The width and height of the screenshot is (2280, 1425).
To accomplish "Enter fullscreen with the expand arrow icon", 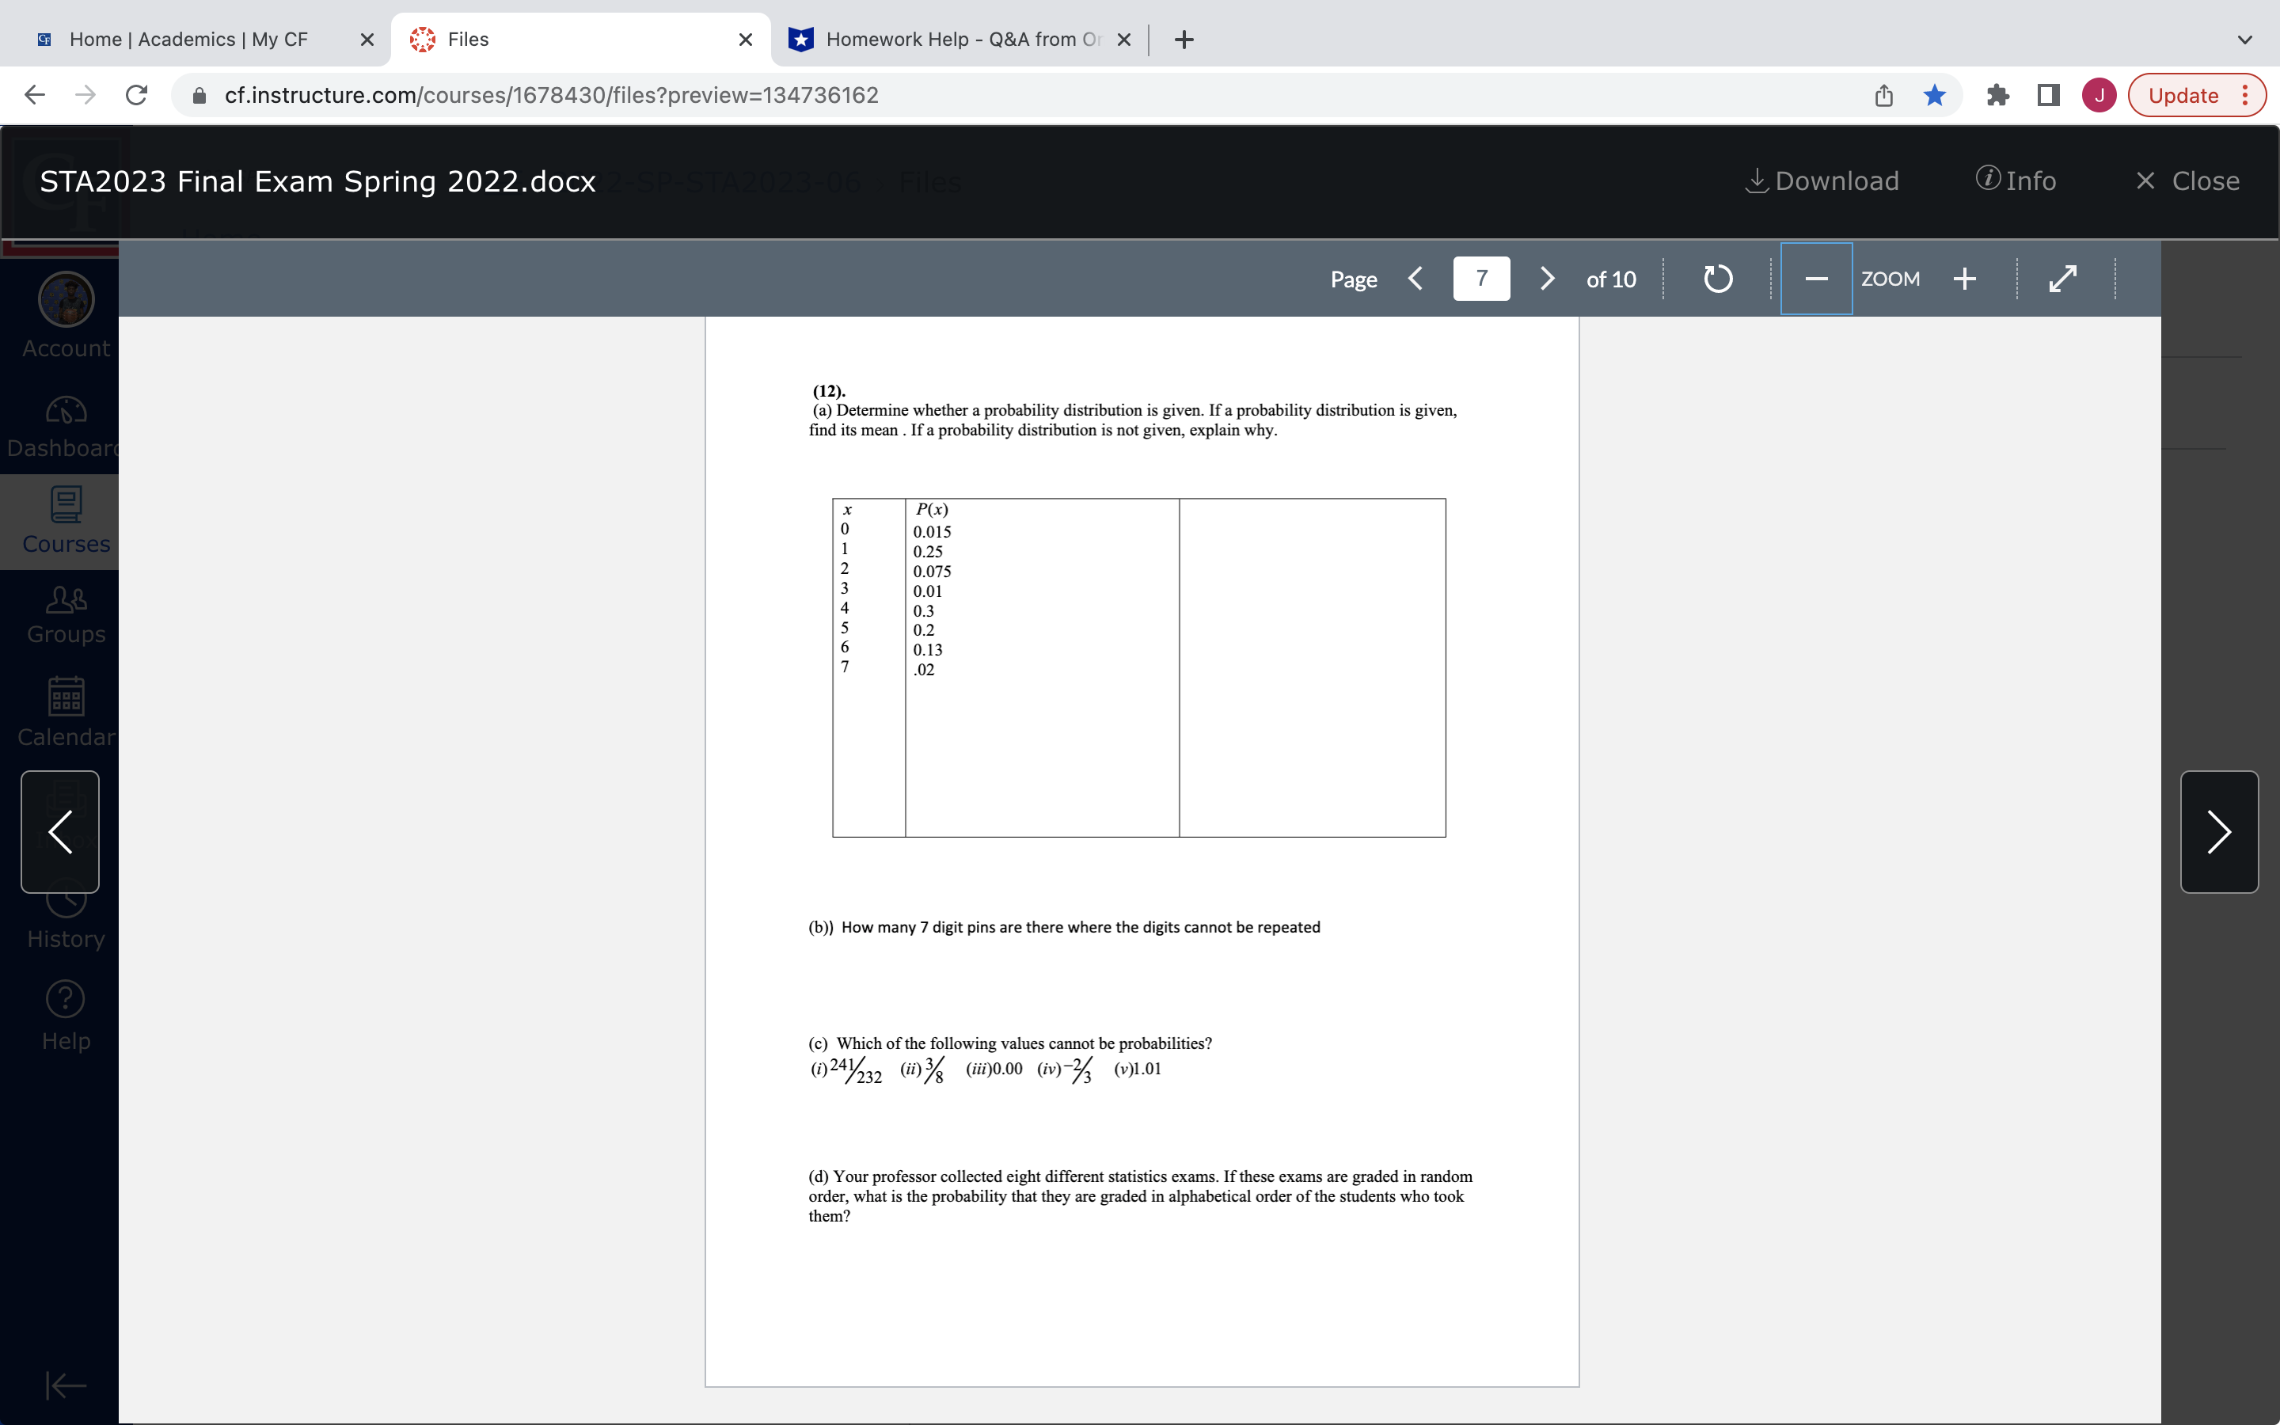I will point(2062,278).
